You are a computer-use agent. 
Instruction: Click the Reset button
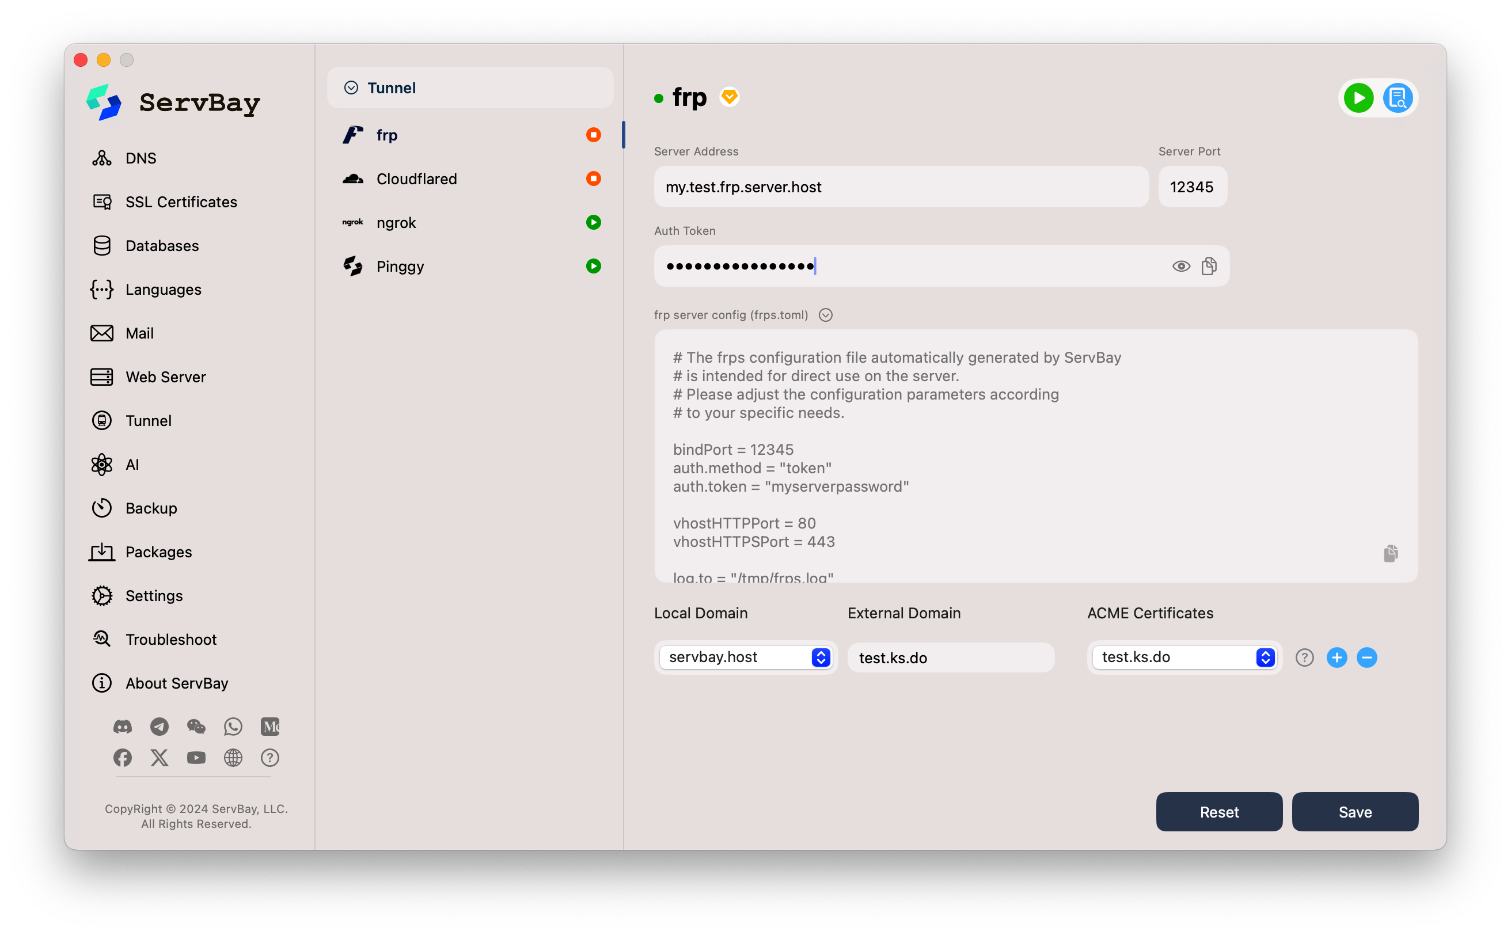(x=1220, y=812)
